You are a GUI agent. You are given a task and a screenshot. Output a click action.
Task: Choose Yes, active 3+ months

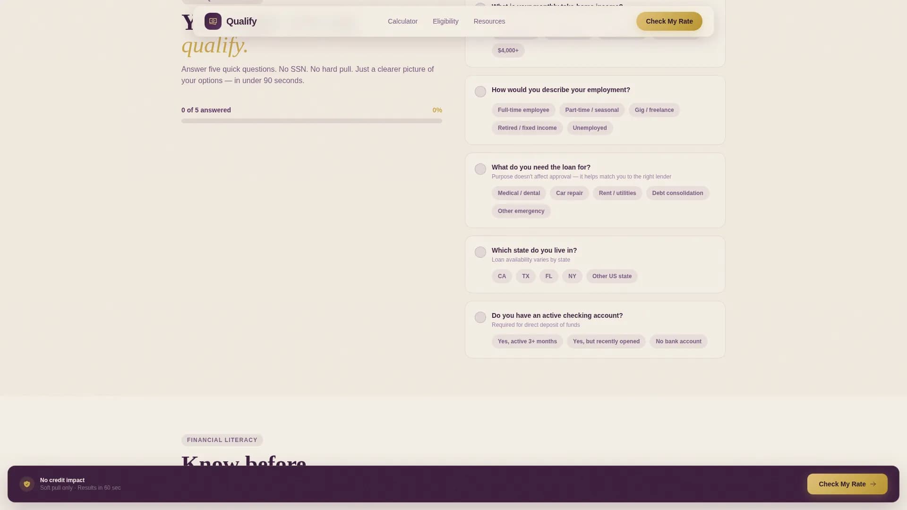click(527, 341)
